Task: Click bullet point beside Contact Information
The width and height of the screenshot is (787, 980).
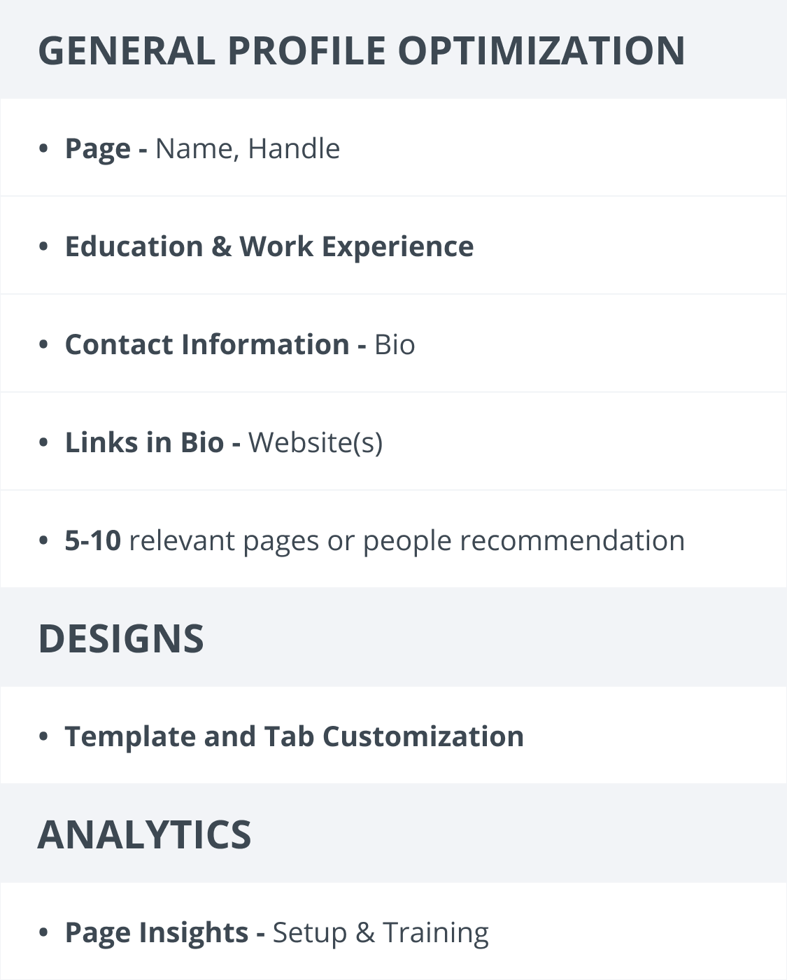Action: pyautogui.click(x=44, y=344)
